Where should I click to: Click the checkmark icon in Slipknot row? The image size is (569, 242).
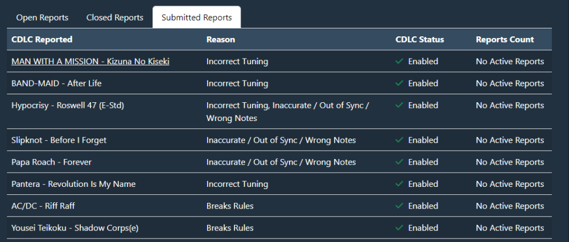pyautogui.click(x=399, y=140)
